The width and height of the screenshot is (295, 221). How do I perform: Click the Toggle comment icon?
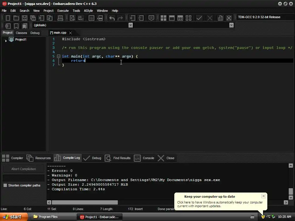click(151, 18)
